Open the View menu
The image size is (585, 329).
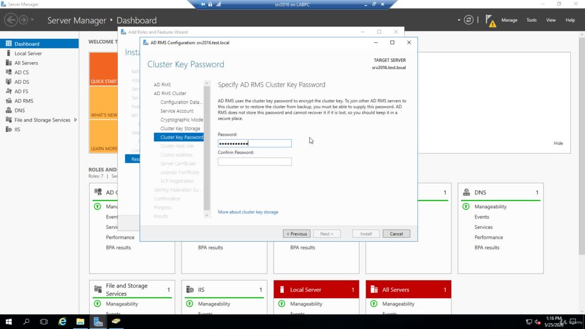coord(551,20)
